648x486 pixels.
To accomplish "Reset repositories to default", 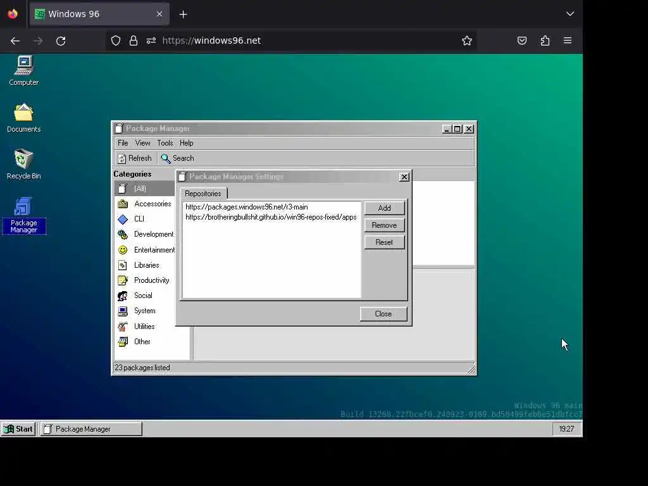I will click(384, 242).
